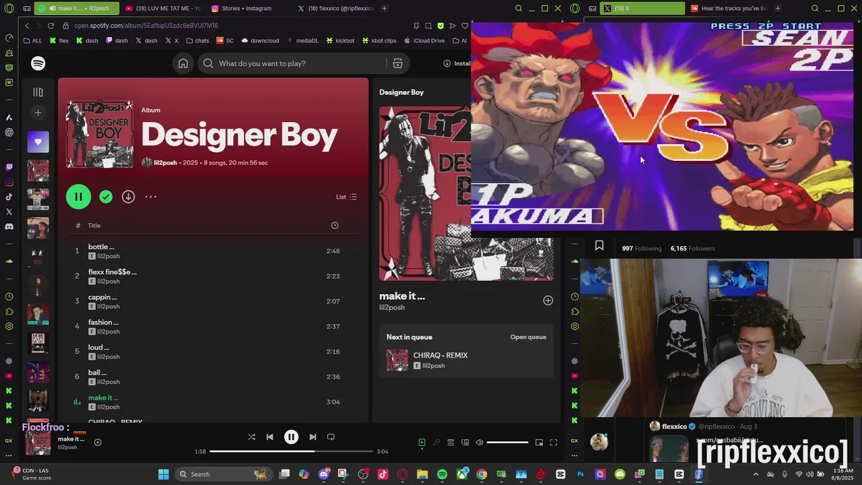Open kickbot bookmark
This screenshot has width=862, height=485.
point(340,40)
